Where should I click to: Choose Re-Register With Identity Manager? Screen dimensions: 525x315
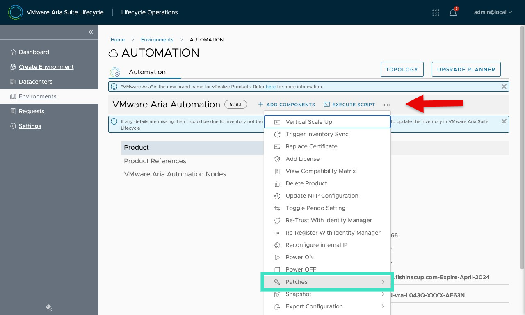[x=327, y=233]
